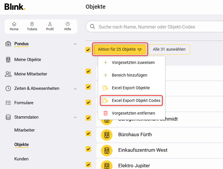Uncheck the Einkaufszentrum West checkbox
The image size is (223, 169).
[x=88, y=149]
